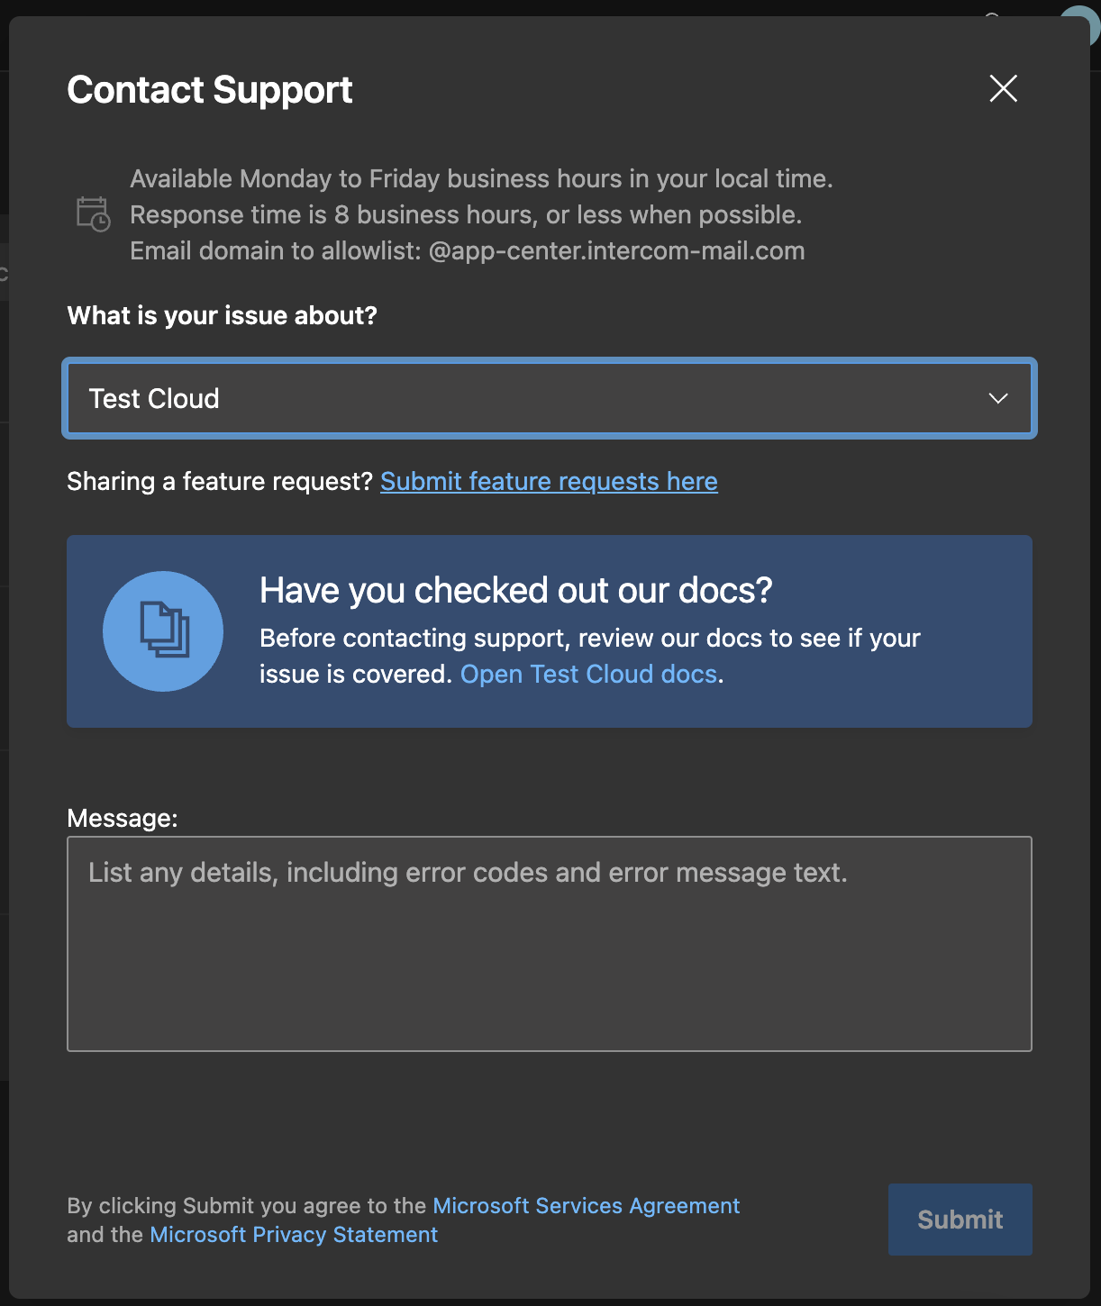Open the "What is your issue about?" dropdown
Image resolution: width=1101 pixels, height=1306 pixels.
point(550,399)
